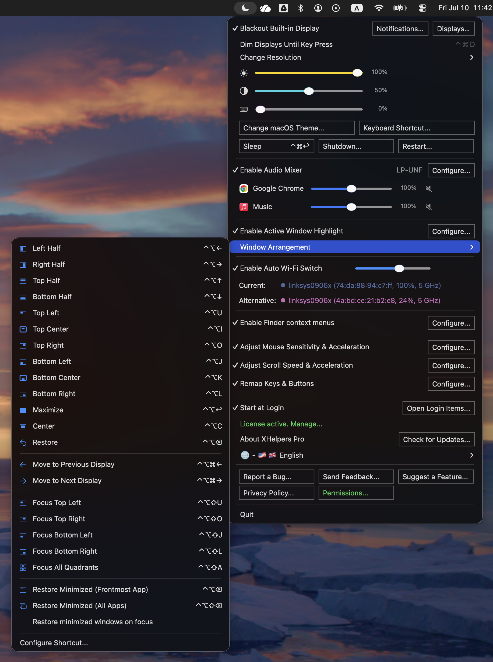Open Configure Shortcut...
This screenshot has height=662, width=493.
121,643
